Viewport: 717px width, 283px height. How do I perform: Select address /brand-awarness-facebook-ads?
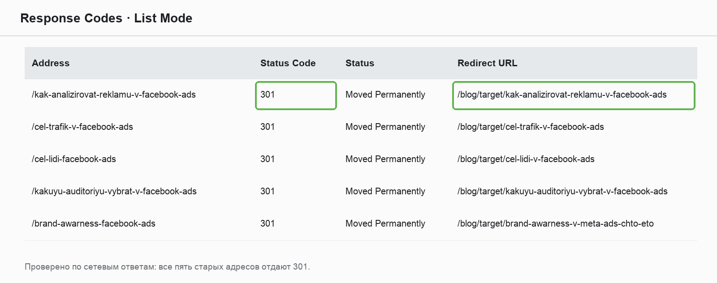94,223
